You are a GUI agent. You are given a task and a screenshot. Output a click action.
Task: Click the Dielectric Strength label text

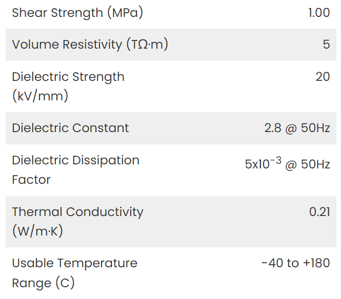[68, 77]
